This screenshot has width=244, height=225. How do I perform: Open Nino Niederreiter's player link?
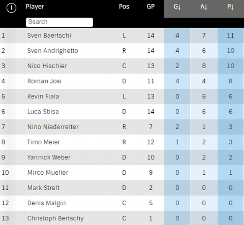coord(53,127)
